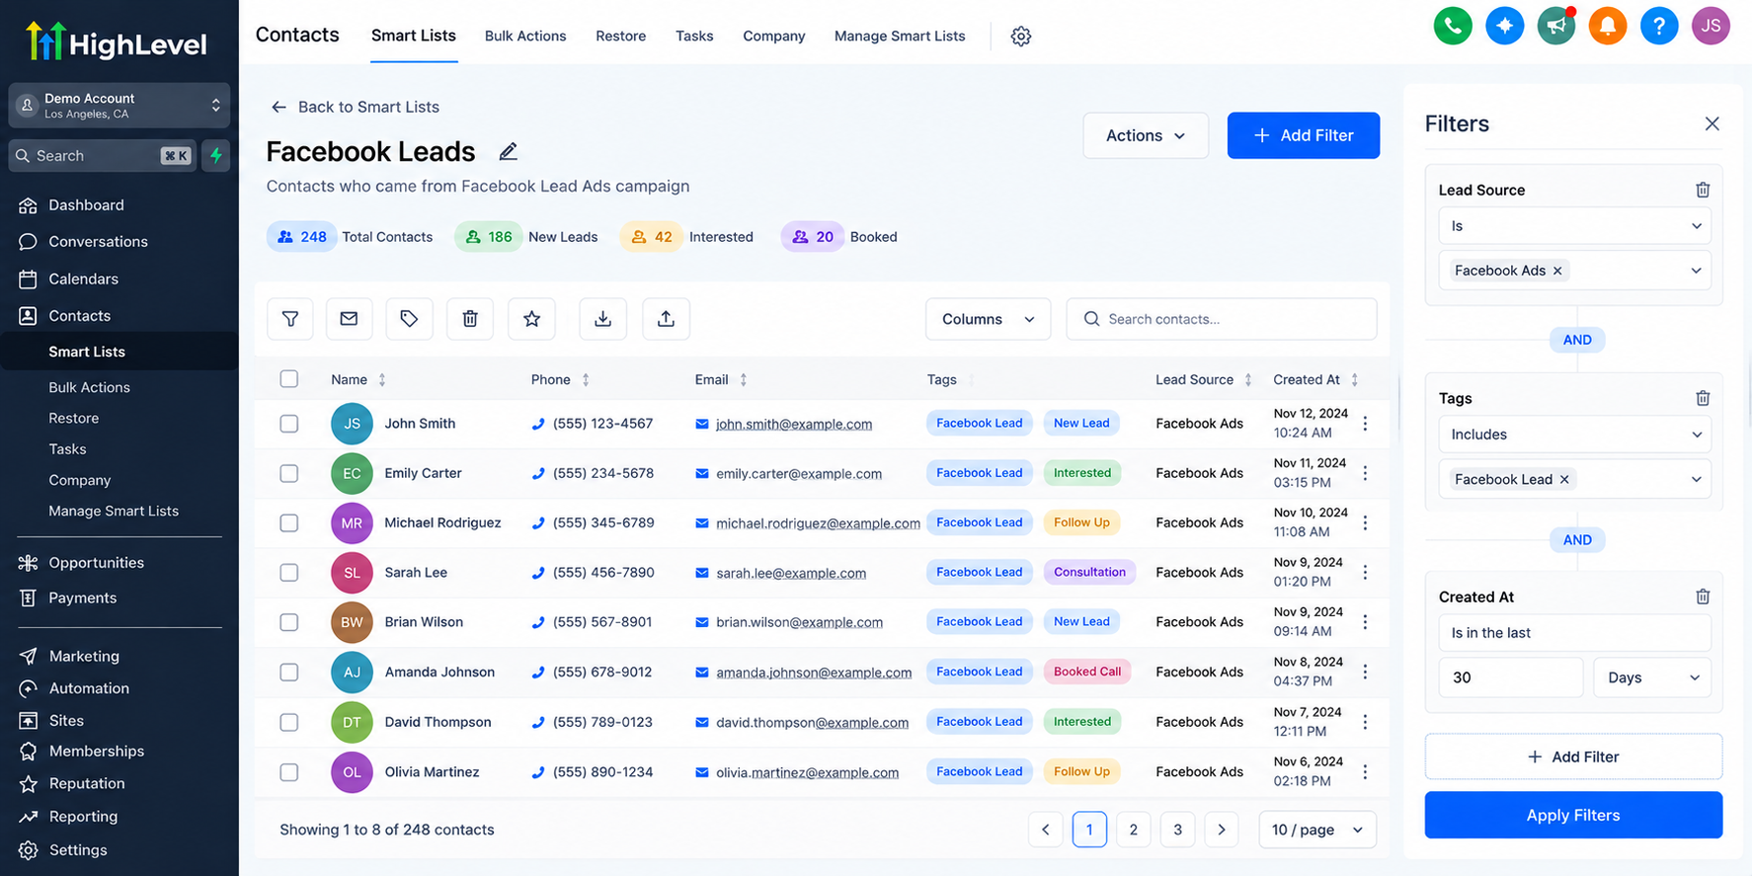Screen dimensions: 1752x876
Task: Open the Restore tab
Action: tap(620, 37)
